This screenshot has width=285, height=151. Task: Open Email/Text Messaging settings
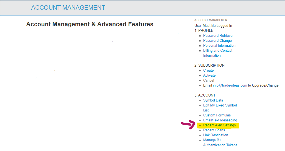220,120
